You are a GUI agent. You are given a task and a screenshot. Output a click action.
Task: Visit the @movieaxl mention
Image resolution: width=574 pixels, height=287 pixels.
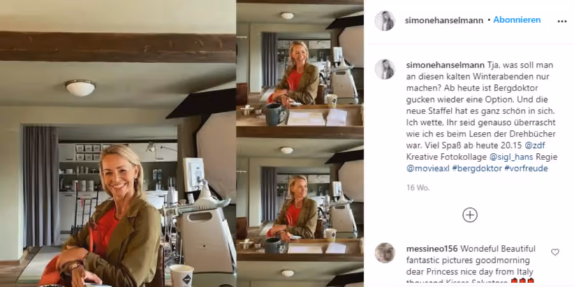click(x=427, y=169)
